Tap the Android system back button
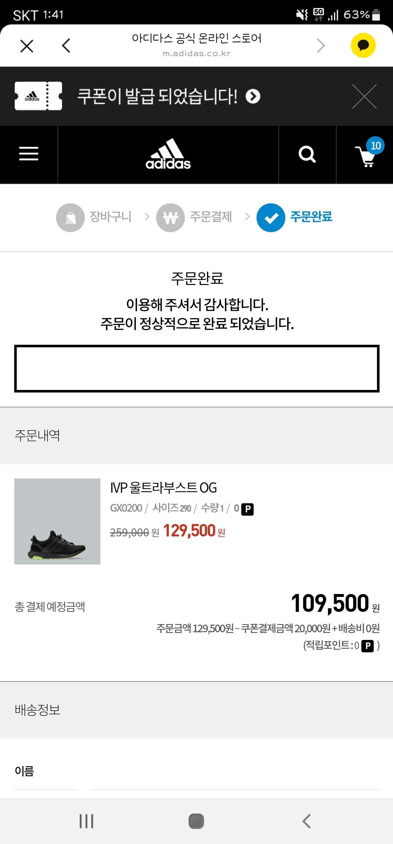This screenshot has width=393, height=844. point(306,821)
